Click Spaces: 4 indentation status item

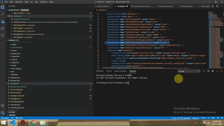196,118
